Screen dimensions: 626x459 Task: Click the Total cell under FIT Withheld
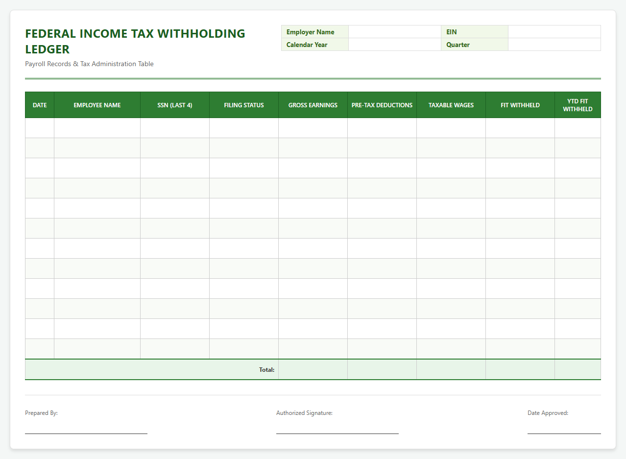pos(520,369)
